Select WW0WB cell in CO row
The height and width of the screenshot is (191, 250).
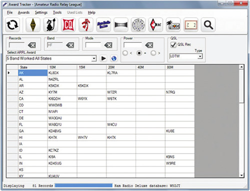62,105
